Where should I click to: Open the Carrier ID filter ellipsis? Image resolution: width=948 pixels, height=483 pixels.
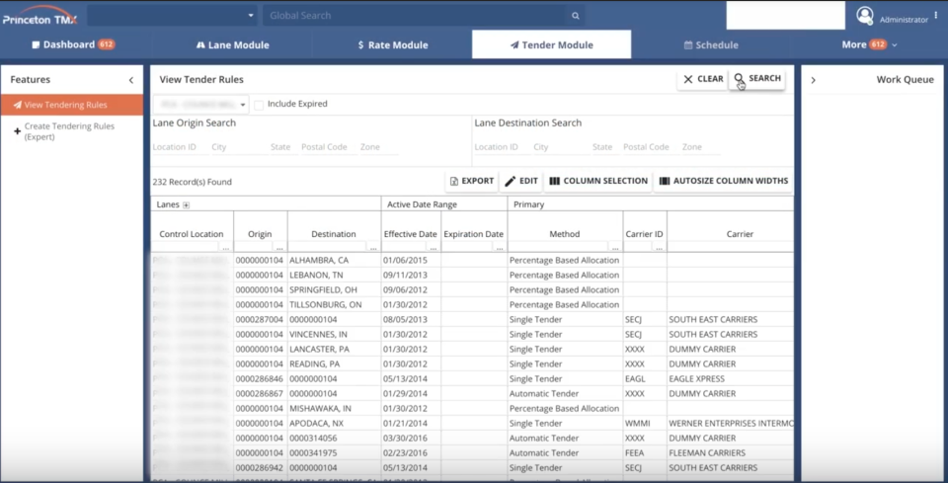(659, 247)
